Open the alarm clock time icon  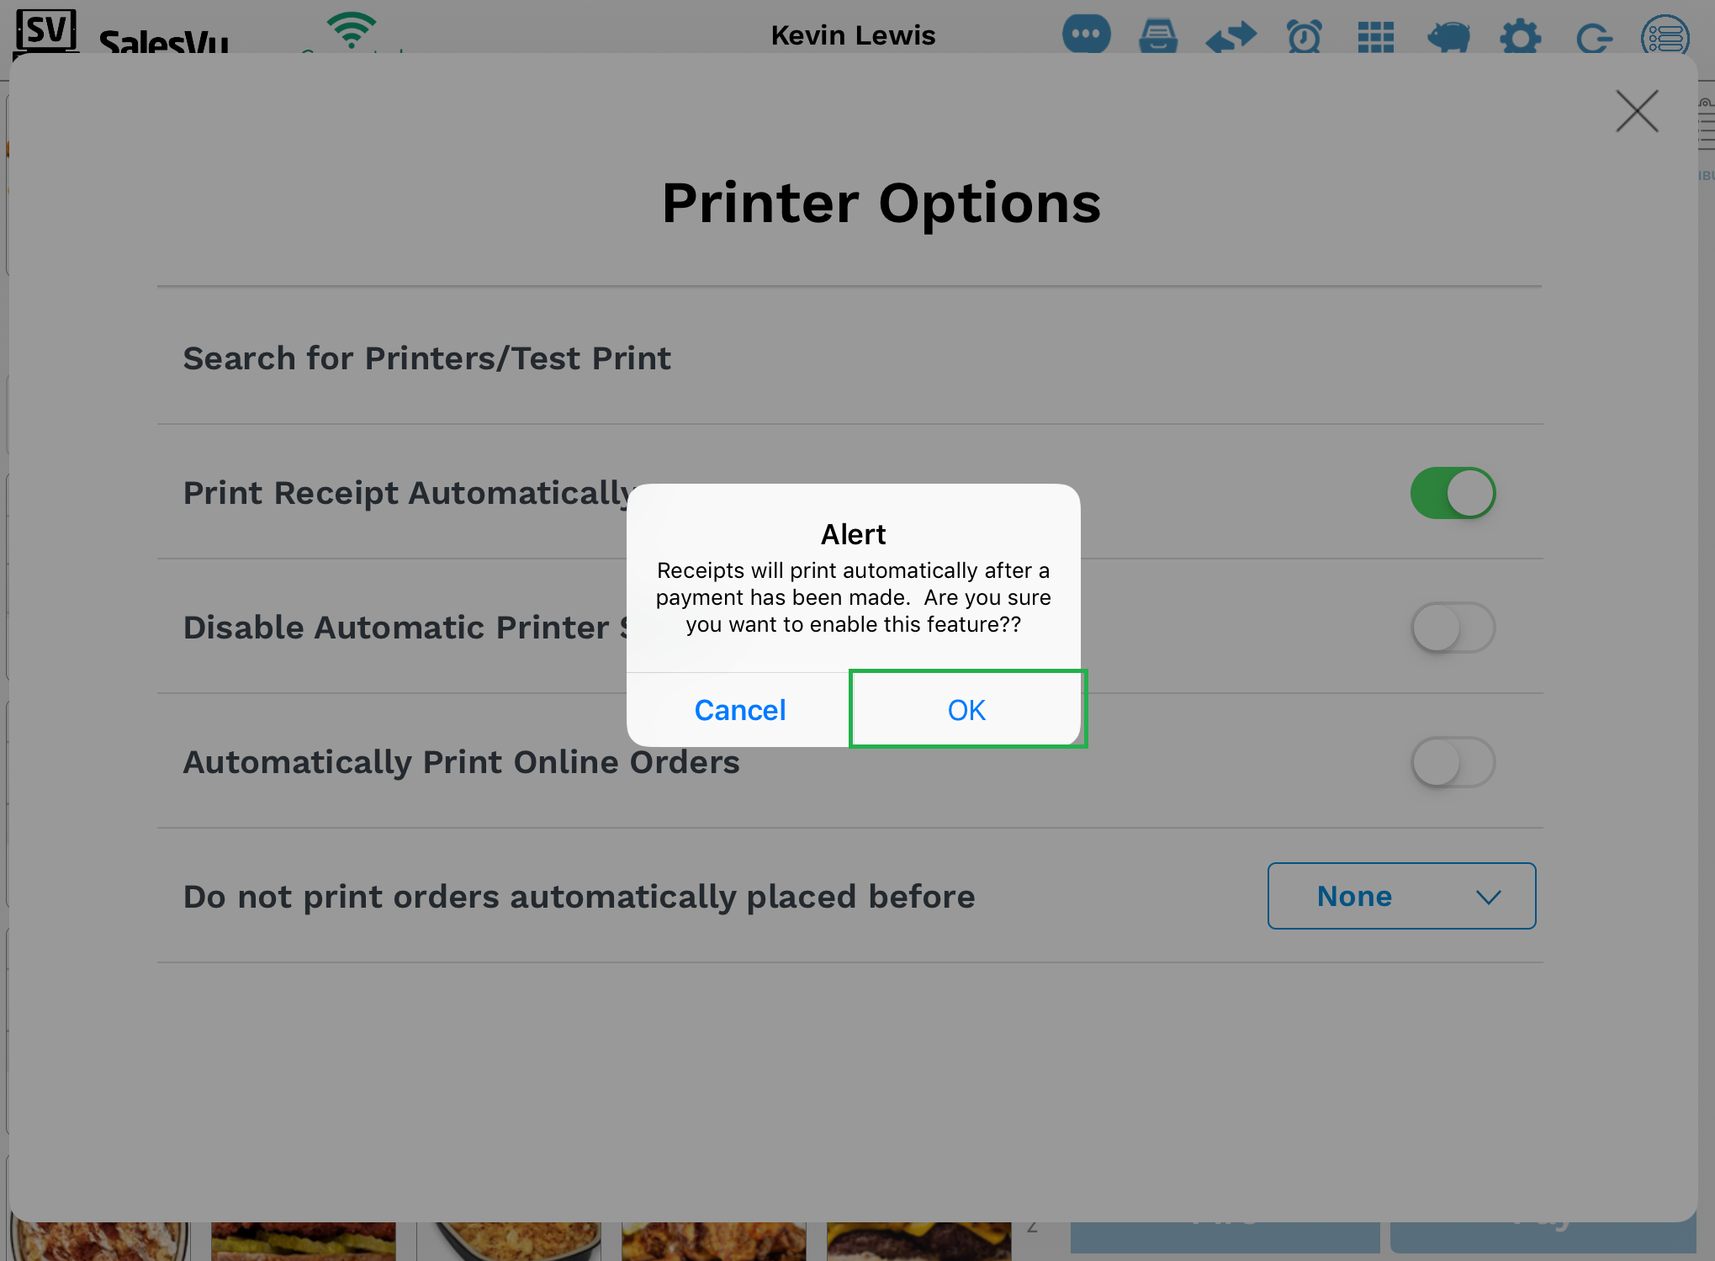tap(1304, 36)
